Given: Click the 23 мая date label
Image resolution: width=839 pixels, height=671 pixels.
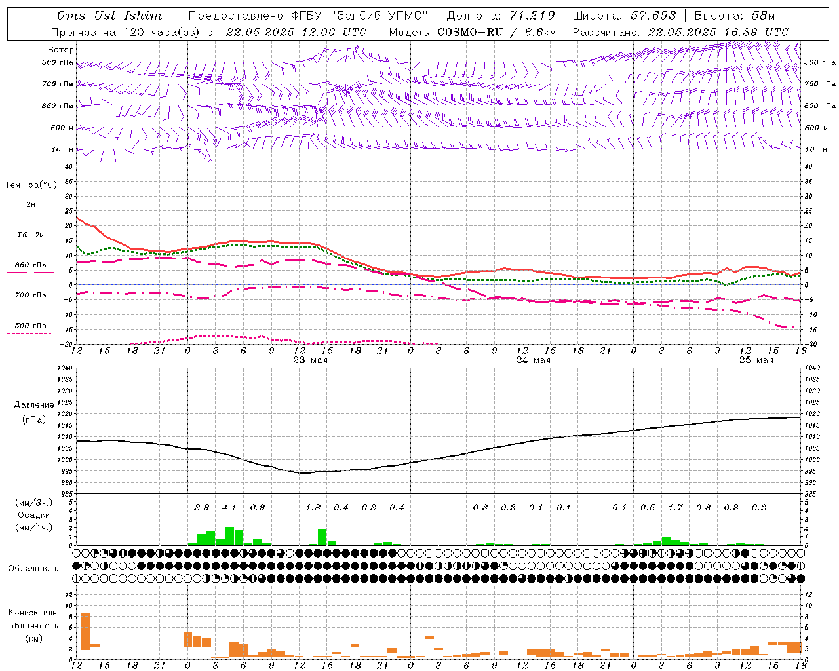Looking at the screenshot, I should pyautogui.click(x=311, y=360).
